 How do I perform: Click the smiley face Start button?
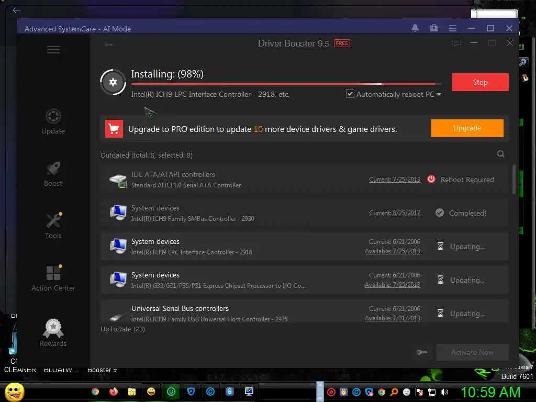click(14, 392)
